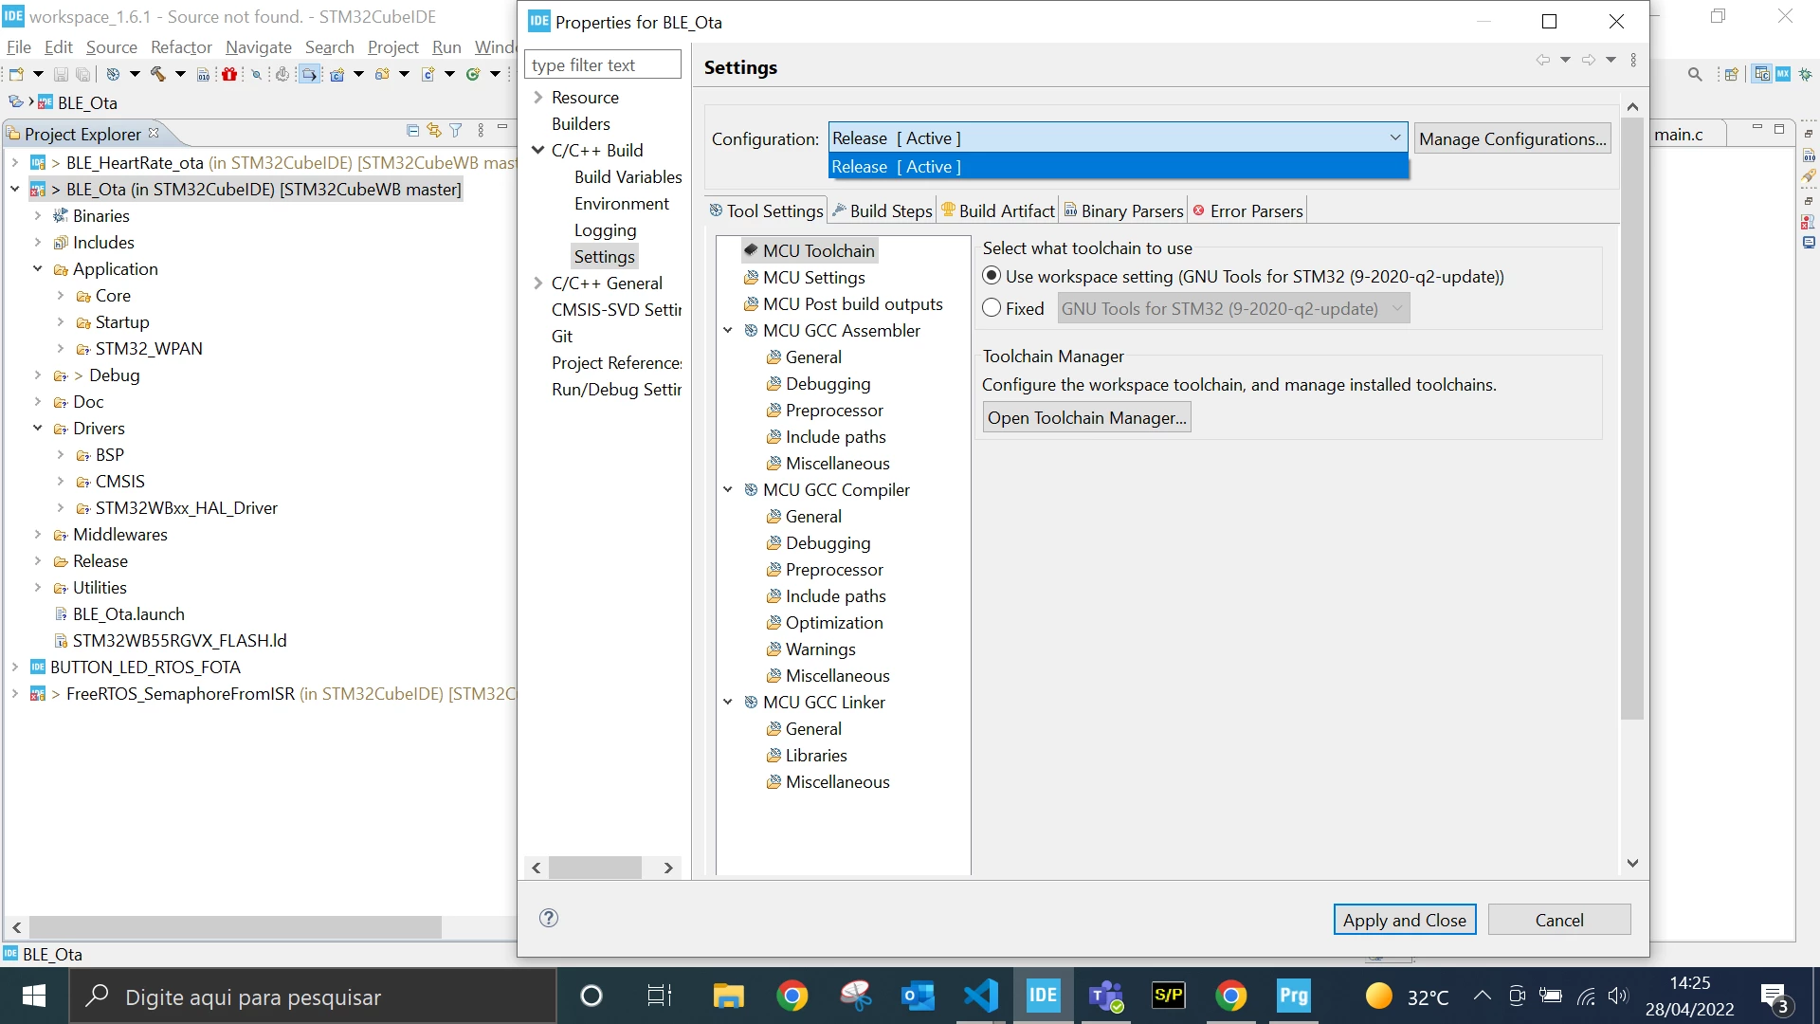This screenshot has width=1820, height=1024.
Task: Click Windows taskbar search box
Action: 313,997
